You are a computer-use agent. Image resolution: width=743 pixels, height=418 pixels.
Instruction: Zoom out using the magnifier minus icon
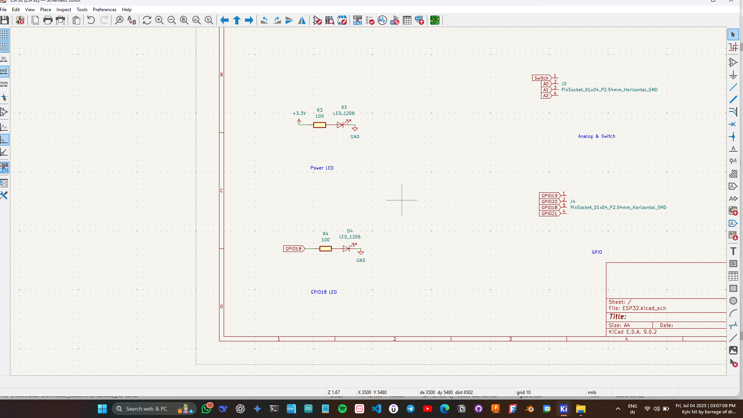coord(171,20)
